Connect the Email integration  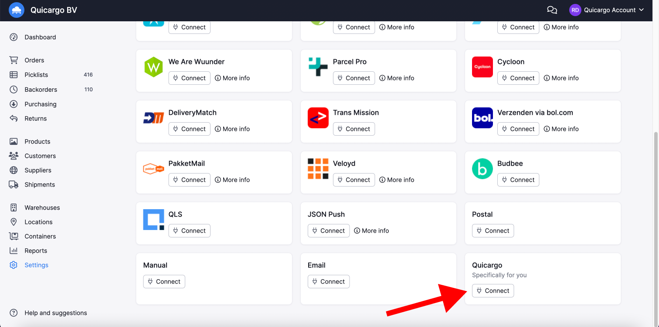coord(329,281)
